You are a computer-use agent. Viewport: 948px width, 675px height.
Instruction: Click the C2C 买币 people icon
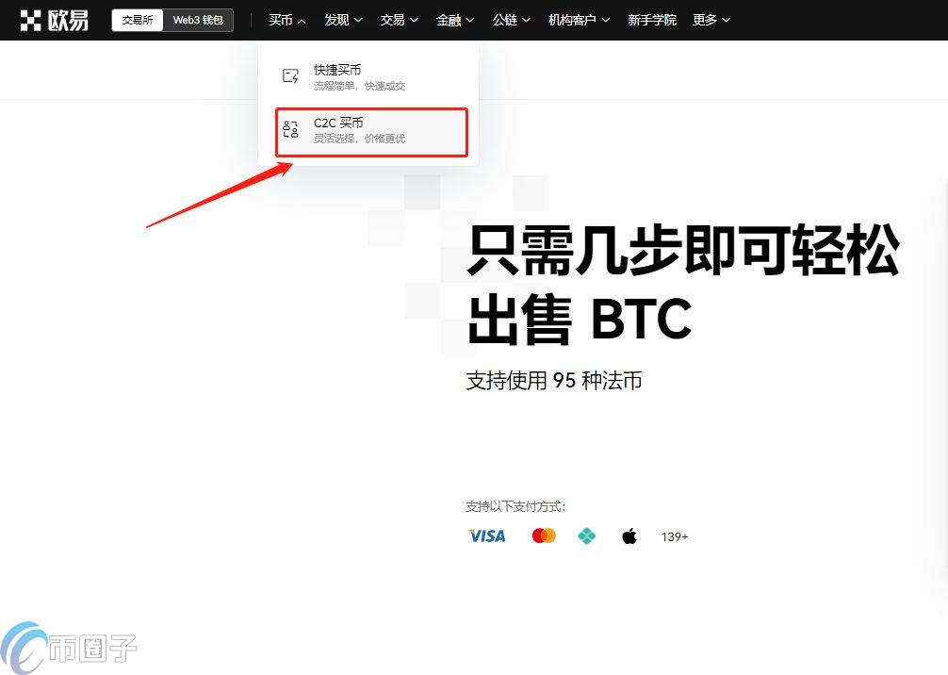tap(291, 130)
